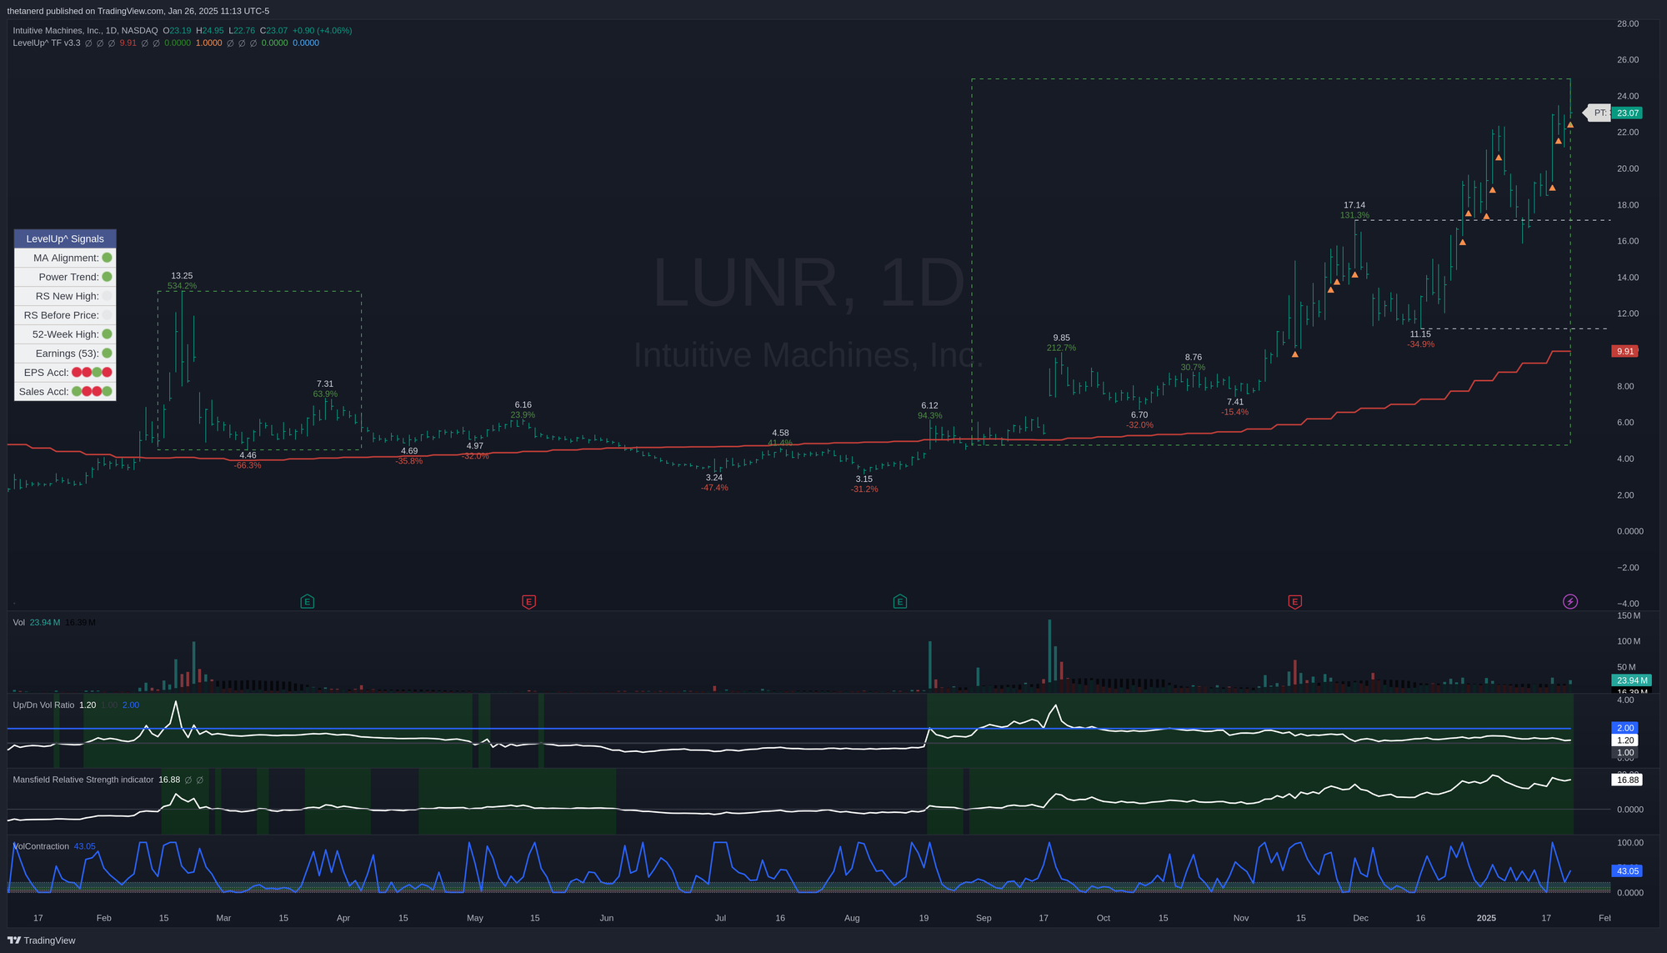The height and width of the screenshot is (953, 1667).
Task: Select the Intuitive Machines symbol legend title
Action: pyautogui.click(x=85, y=31)
